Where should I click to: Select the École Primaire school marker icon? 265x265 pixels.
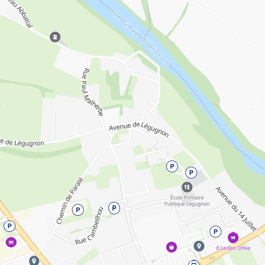coord(187,187)
